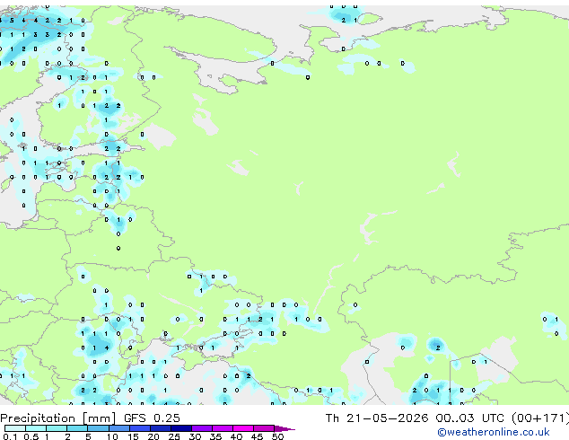Click the legend label '10'
The width and height of the screenshot is (569, 440).
tap(112, 436)
